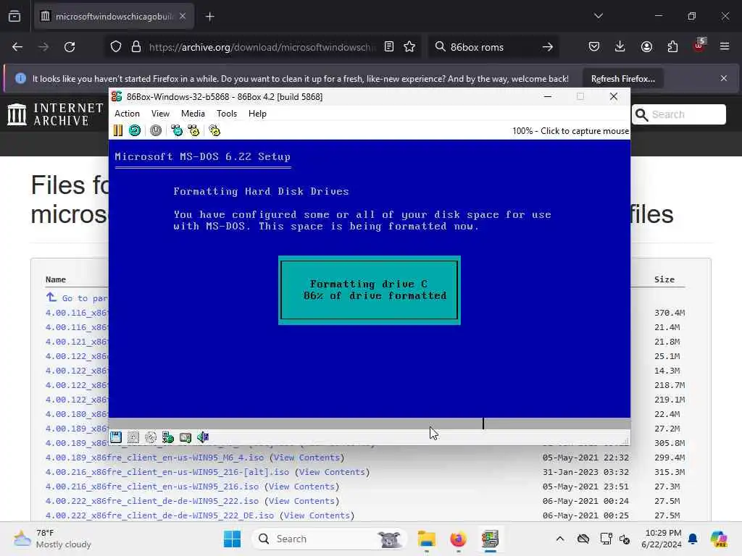Open Action menu in 86Box
Viewport: 742px width, 556px height.
coord(128,114)
